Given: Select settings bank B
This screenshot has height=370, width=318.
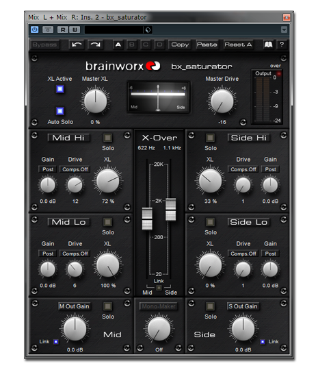Looking at the screenshot, I should [132, 45].
